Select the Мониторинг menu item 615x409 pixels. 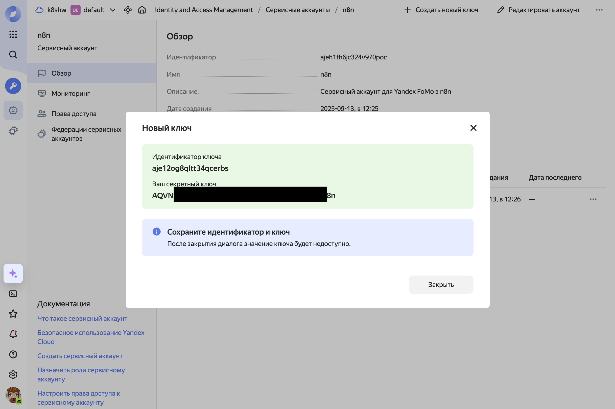pyautogui.click(x=92, y=93)
